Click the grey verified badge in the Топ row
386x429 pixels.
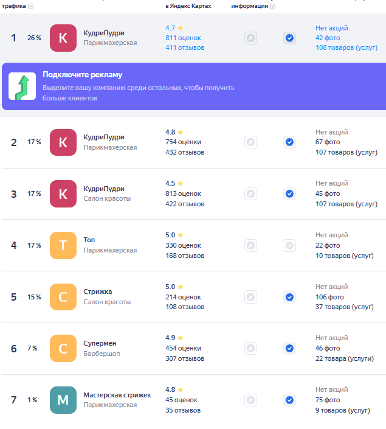[289, 245]
